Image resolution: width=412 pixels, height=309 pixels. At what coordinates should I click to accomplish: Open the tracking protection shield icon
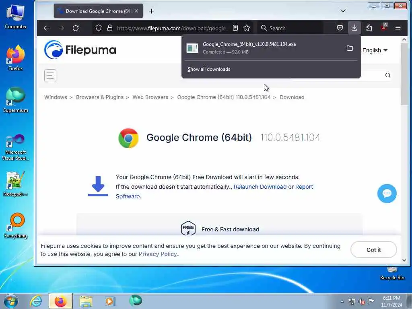tap(99, 28)
